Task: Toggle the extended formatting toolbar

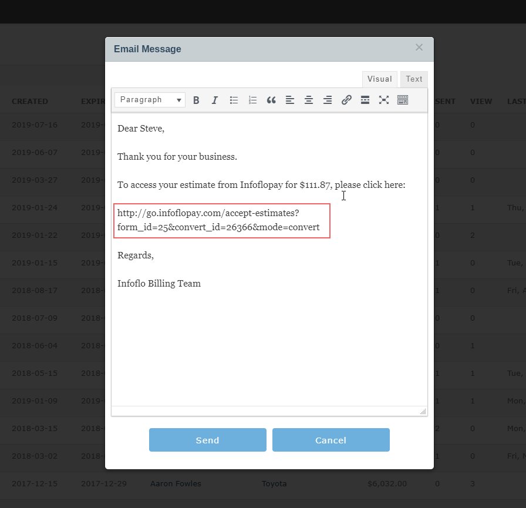Action: [403, 100]
